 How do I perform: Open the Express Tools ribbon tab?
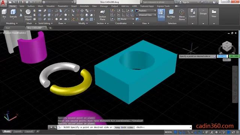pyautogui.click(x=163, y=6)
